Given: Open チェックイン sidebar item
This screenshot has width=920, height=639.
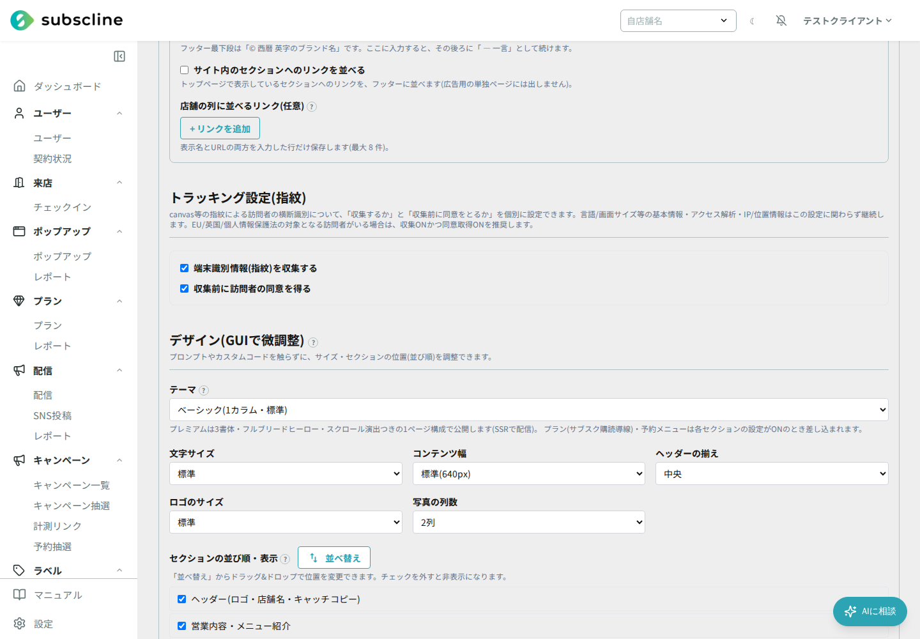Looking at the screenshot, I should [62, 207].
